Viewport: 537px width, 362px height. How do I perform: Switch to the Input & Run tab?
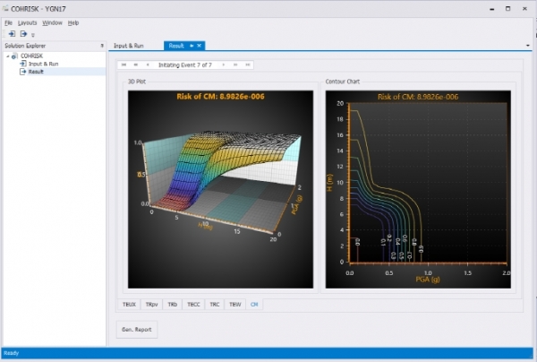[x=129, y=45]
